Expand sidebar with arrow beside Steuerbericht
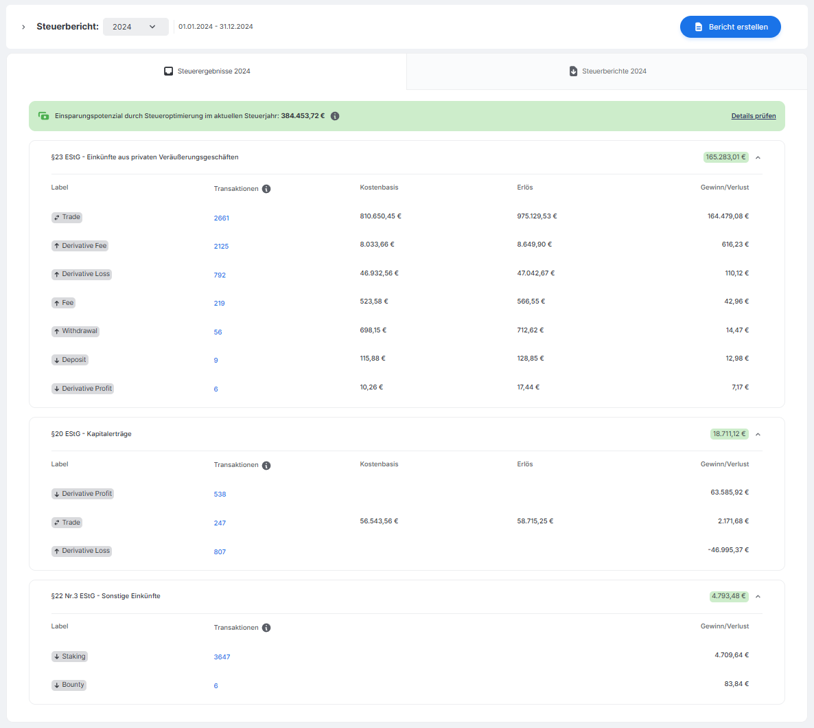The image size is (814, 728). tap(23, 27)
